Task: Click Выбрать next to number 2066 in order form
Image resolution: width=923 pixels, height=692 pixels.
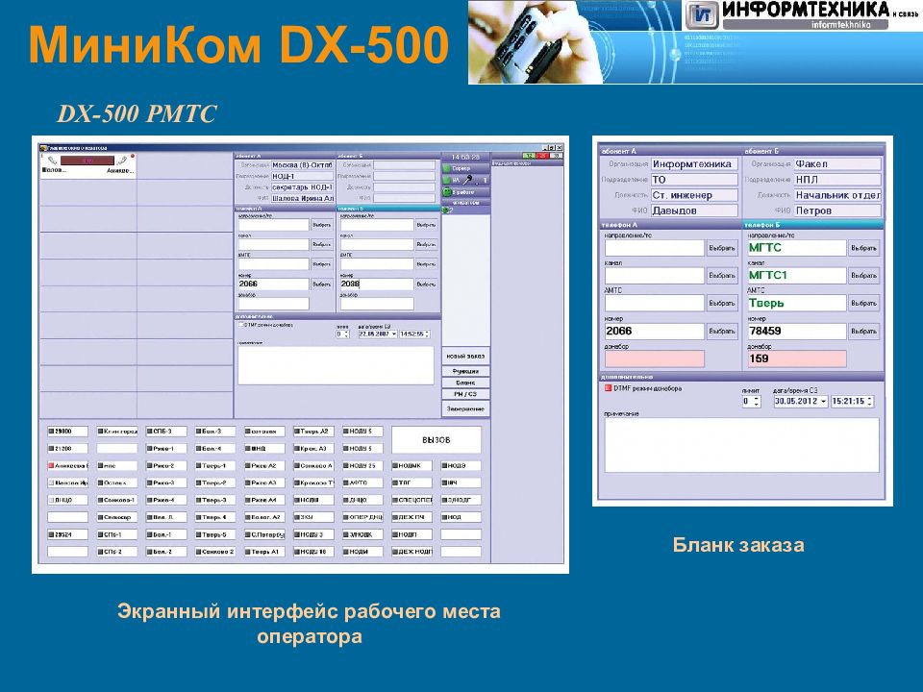Action: tap(722, 332)
